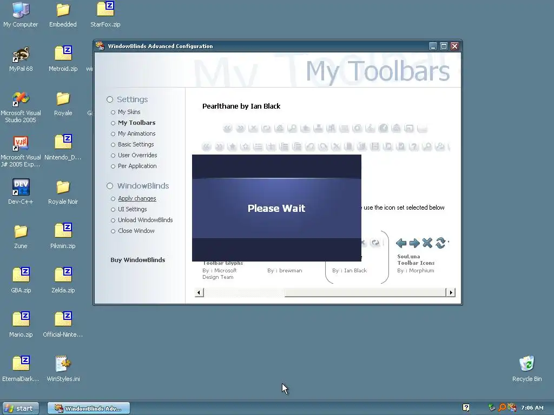Screen dimensions: 554x415
Task: Select the Per Application option
Action: click(137, 166)
